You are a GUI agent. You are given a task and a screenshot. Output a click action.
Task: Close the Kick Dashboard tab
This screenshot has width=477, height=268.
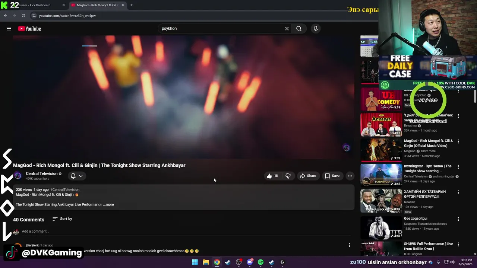[63, 5]
